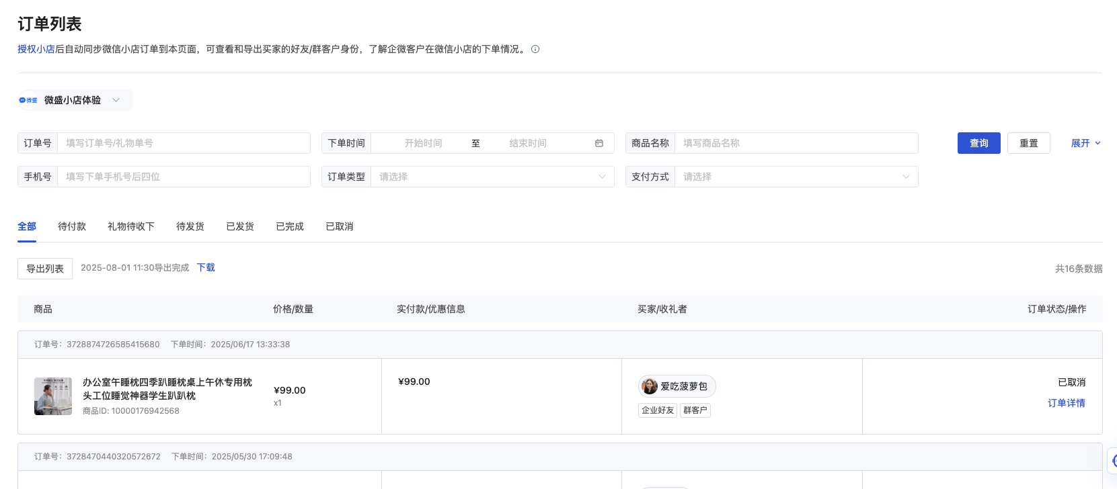Open the 微盛小店体验 shop selector dropdown
This screenshot has width=1117, height=489.
[x=75, y=100]
